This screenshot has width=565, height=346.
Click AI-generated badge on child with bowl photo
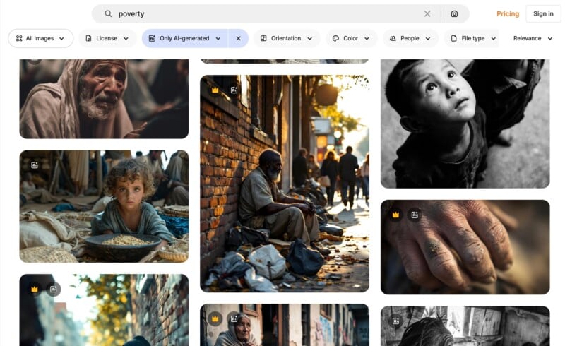34,165
